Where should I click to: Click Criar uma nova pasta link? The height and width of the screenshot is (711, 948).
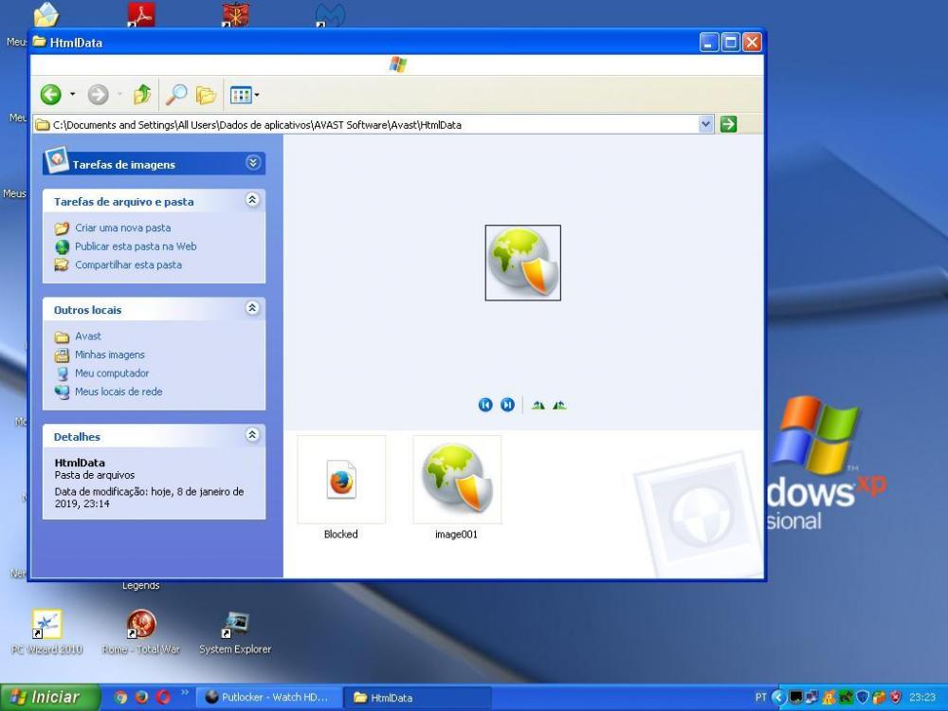(122, 228)
